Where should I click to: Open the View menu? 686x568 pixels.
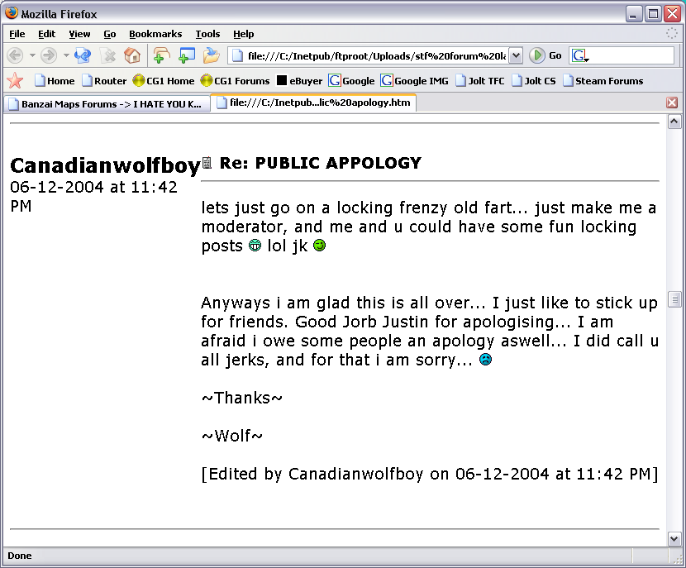79,34
